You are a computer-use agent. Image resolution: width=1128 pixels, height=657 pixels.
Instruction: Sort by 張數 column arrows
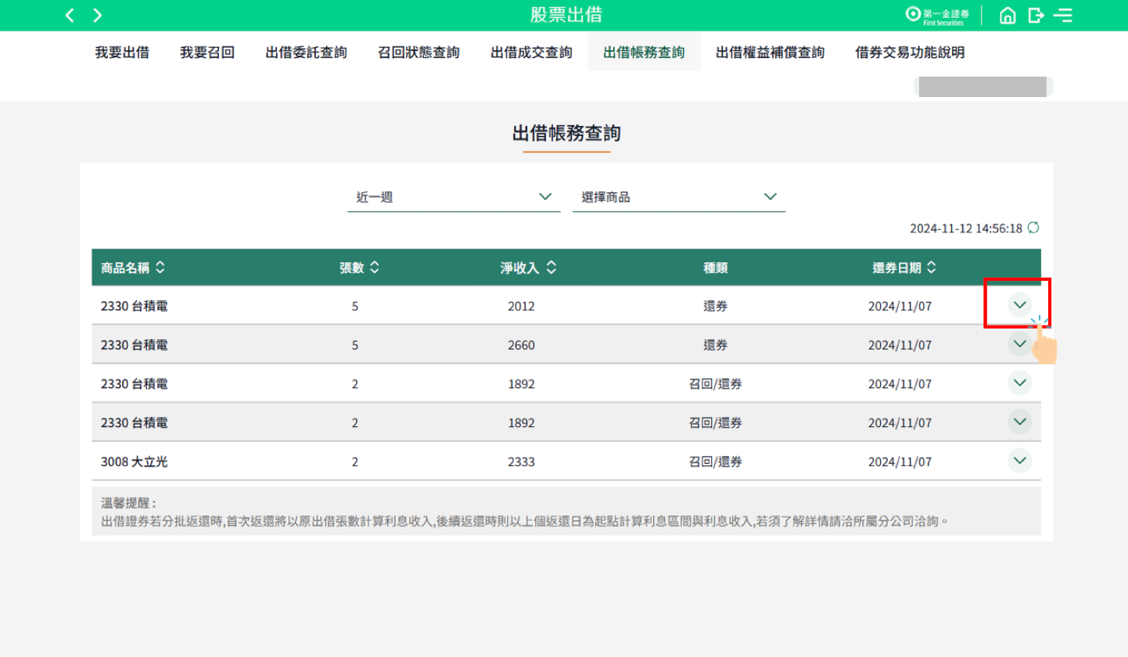pyautogui.click(x=374, y=267)
